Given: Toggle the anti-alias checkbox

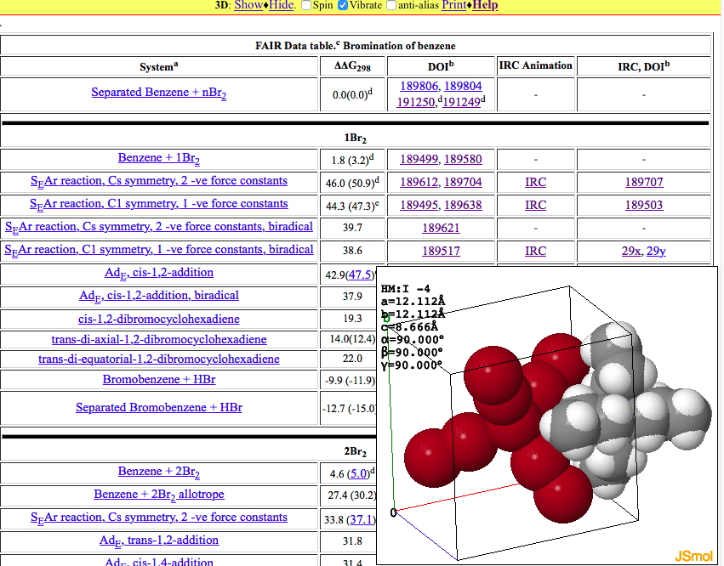Looking at the screenshot, I should (x=391, y=5).
